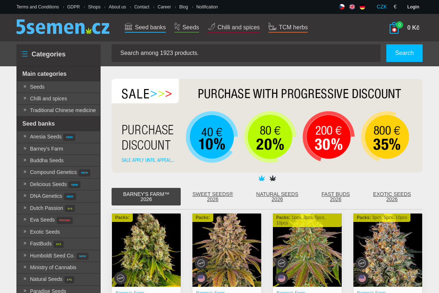Screen dimensions: 439x293
Task: Switch currency to CZK
Action: coord(382,7)
